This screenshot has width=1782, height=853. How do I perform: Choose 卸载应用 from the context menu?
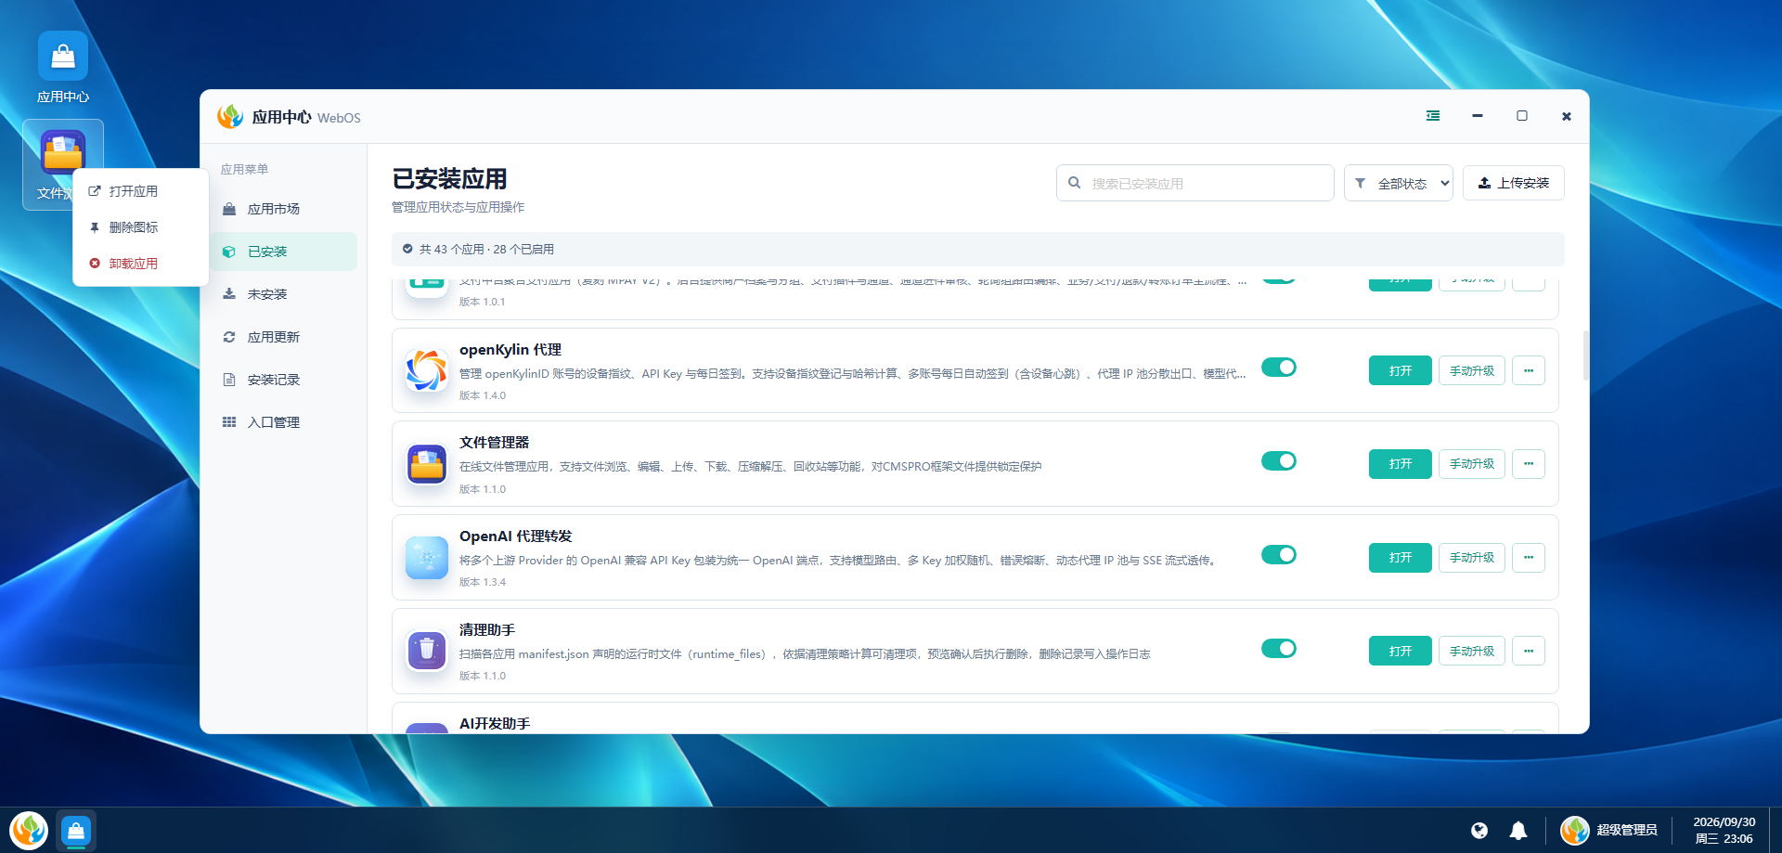(x=140, y=264)
